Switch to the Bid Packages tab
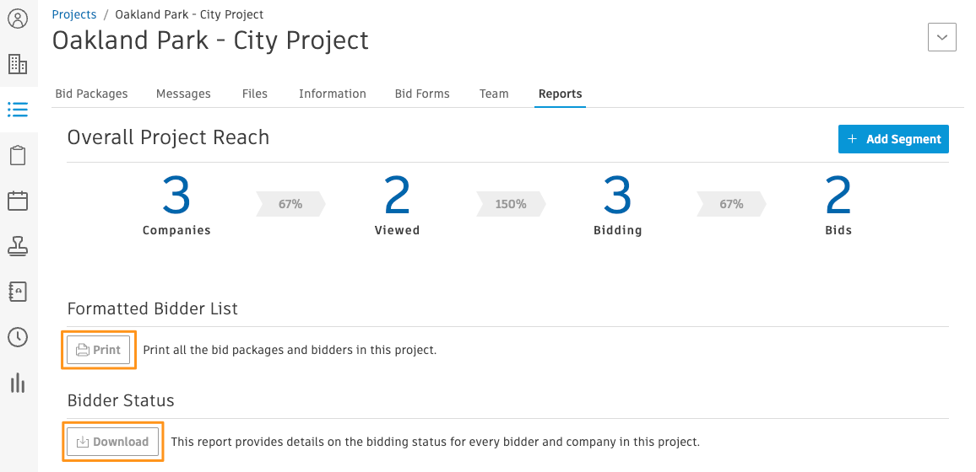Image resolution: width=976 pixels, height=472 pixels. (91, 94)
